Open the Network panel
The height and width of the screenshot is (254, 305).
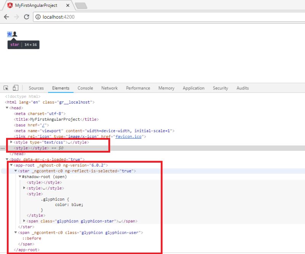coord(109,88)
